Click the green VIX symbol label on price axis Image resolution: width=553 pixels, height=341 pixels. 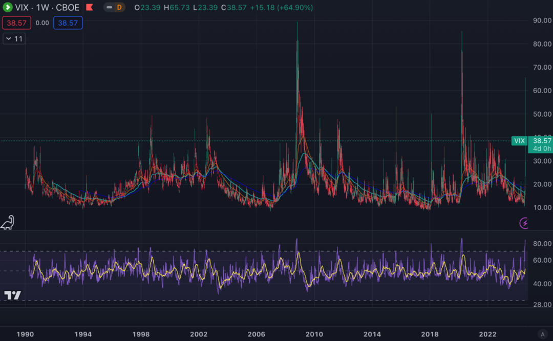click(519, 141)
